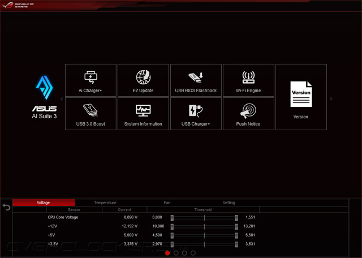Select the +5V sensor label
Screen dimensions: 362x258
pyautogui.click(x=51, y=235)
